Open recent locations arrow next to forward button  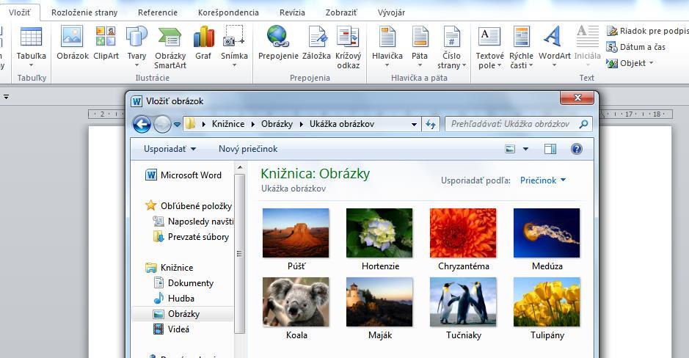pos(177,124)
